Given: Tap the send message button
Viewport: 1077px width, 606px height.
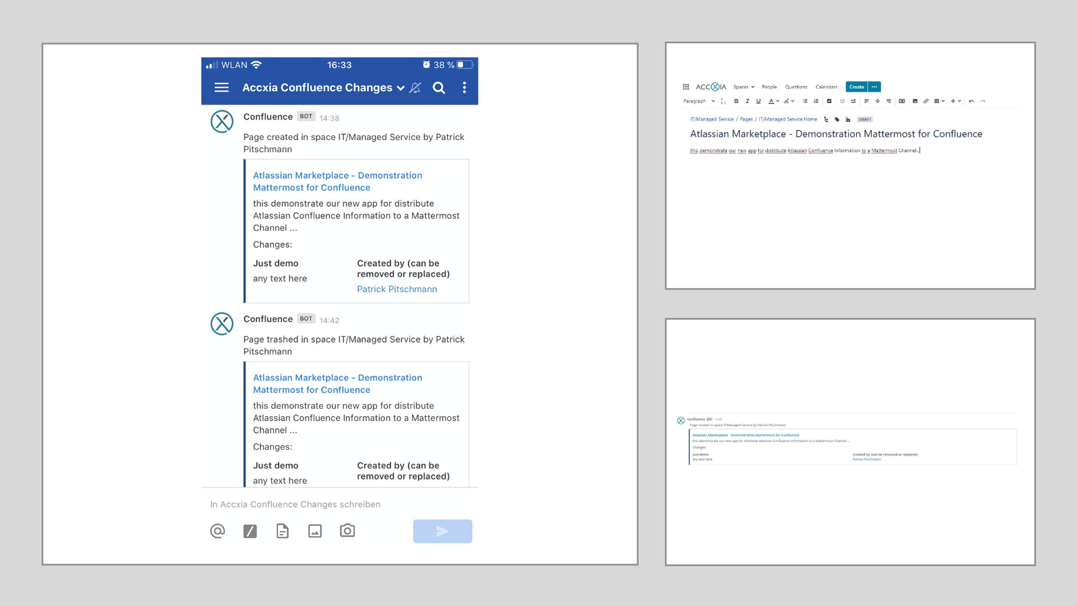Looking at the screenshot, I should pyautogui.click(x=442, y=531).
